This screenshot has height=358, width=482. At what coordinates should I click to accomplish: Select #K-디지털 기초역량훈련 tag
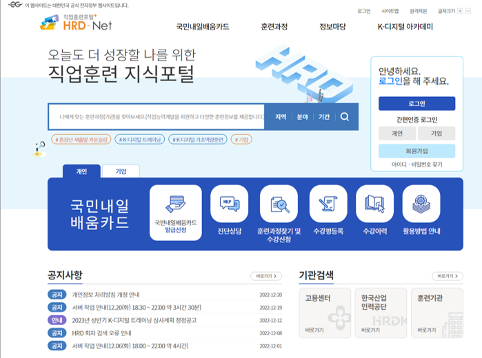coord(198,140)
